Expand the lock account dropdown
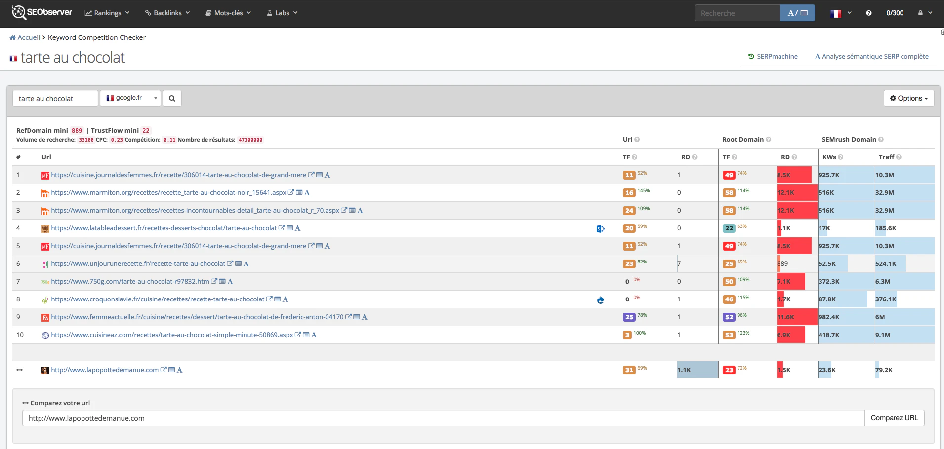The width and height of the screenshot is (944, 449). (x=925, y=13)
